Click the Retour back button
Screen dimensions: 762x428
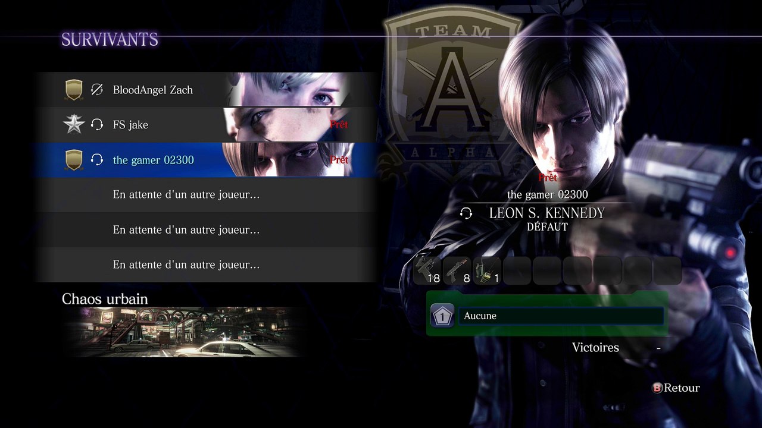pyautogui.click(x=676, y=388)
